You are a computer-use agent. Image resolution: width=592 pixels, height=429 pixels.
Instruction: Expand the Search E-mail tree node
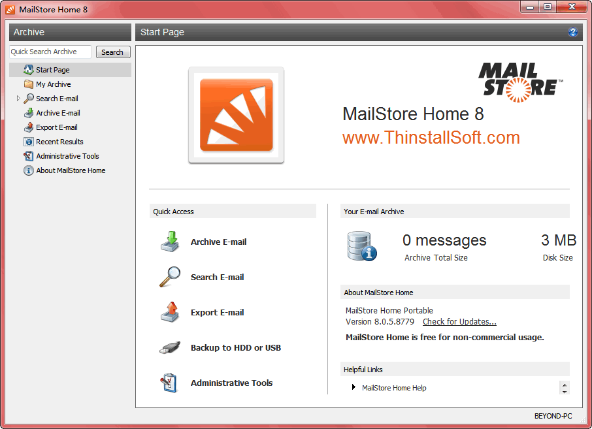click(x=18, y=99)
